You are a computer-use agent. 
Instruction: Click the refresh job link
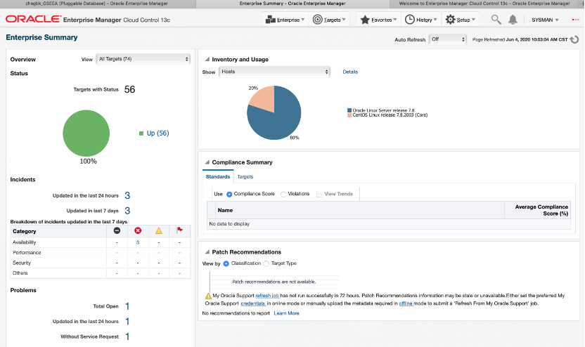(x=267, y=296)
